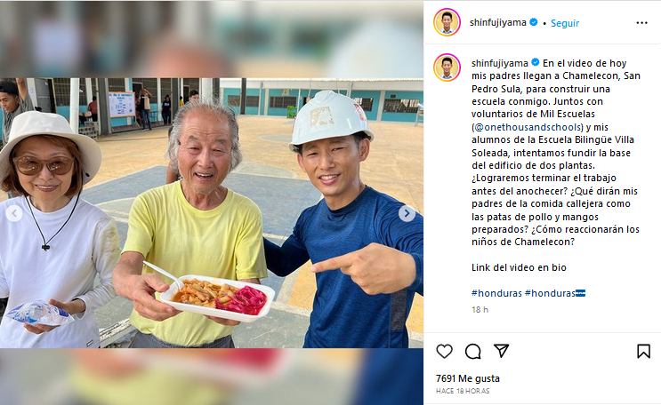This screenshot has width=661, height=405.
Task: Open the #honduras hashtag with flag emoji
Action: (x=555, y=293)
